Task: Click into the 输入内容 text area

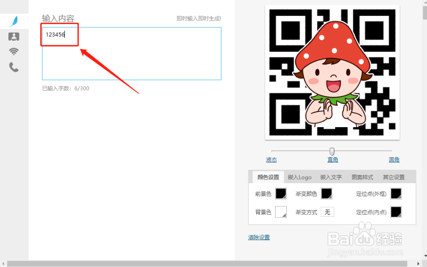Action: pos(132,53)
